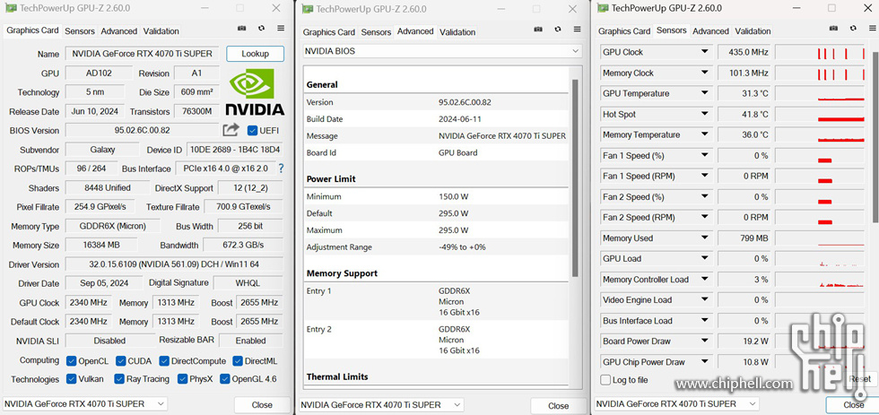Image resolution: width=879 pixels, height=415 pixels.
Task: Click the GPU Clock sensor graph
Action: pos(821,52)
